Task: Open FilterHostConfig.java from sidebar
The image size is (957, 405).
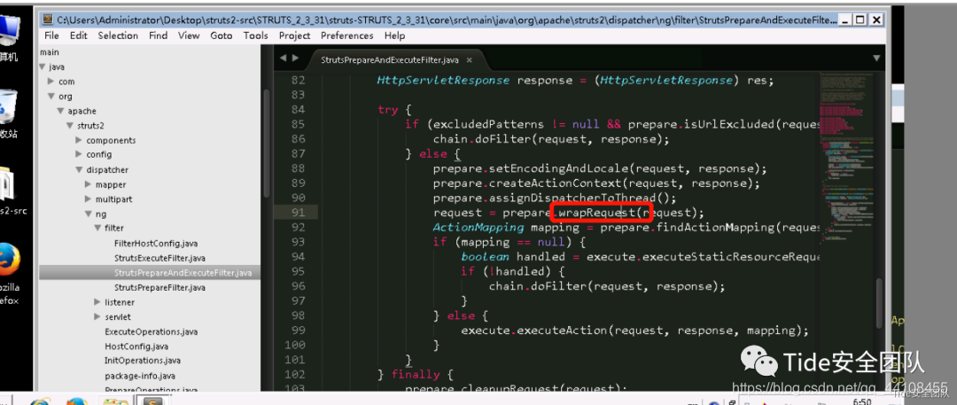Action: (x=156, y=243)
